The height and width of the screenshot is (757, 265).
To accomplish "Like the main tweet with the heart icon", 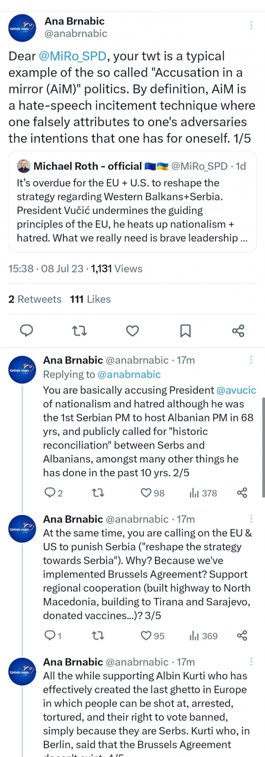I will 132,331.
